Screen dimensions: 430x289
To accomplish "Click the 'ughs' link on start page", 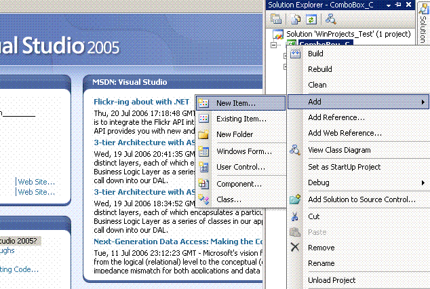I will coord(7,250).
